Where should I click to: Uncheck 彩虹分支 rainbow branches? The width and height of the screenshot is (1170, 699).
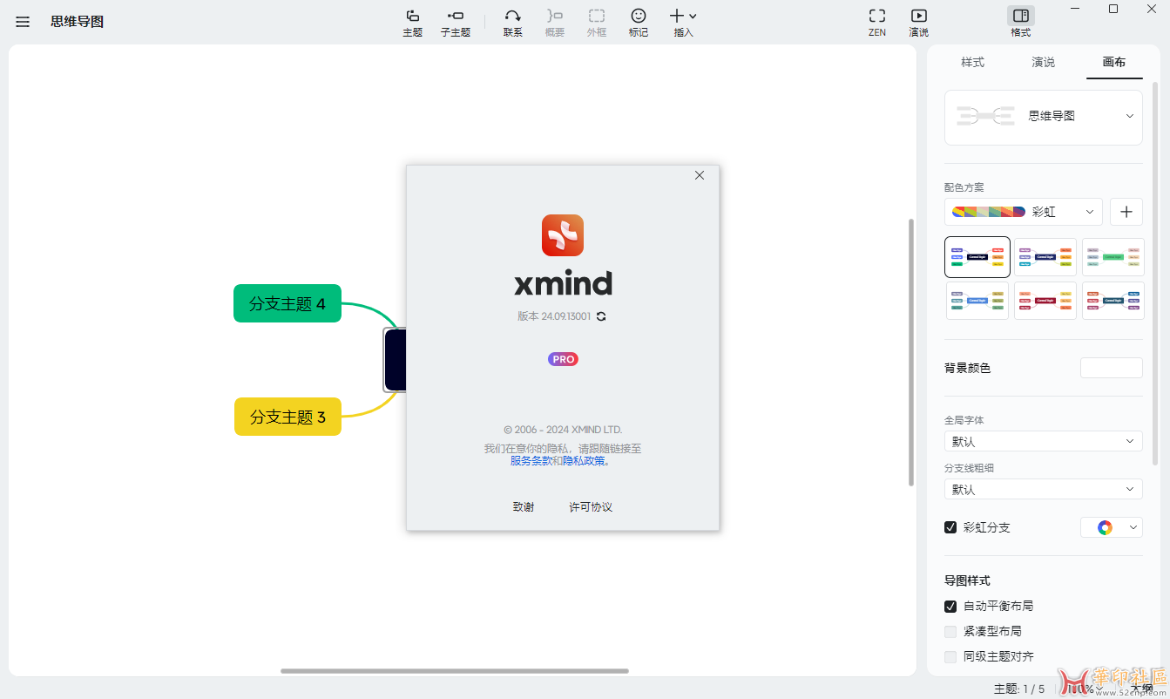[950, 526]
